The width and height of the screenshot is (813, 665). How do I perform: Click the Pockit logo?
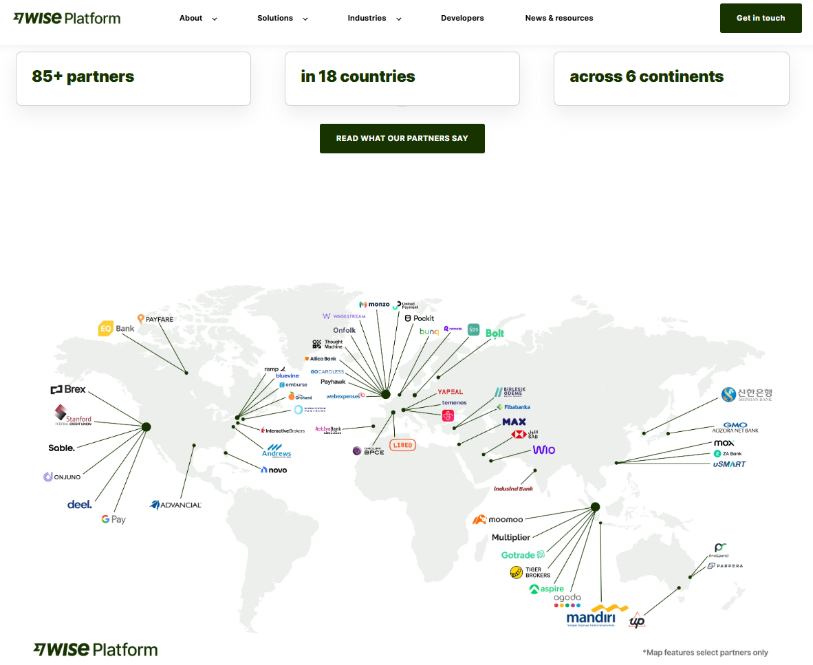point(420,318)
